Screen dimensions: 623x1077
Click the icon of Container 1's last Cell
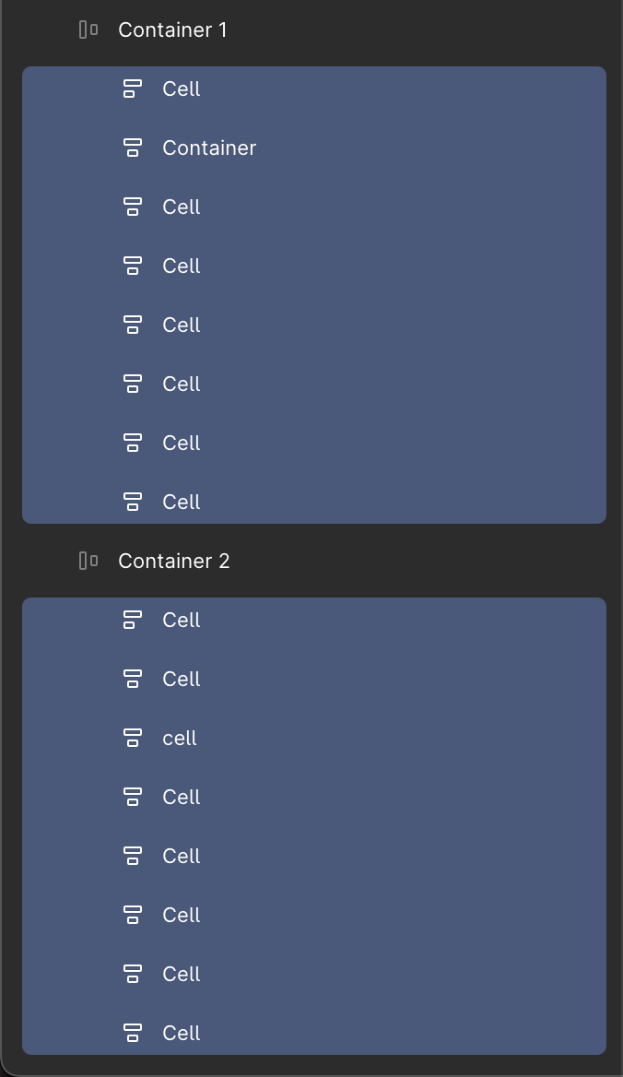[x=133, y=502]
